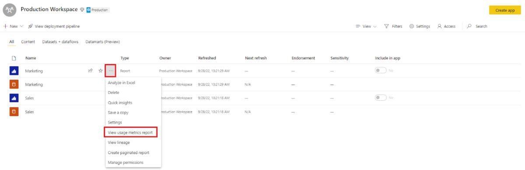
Task: Click the Marketing dataset orange icon
Action: coord(14,84)
